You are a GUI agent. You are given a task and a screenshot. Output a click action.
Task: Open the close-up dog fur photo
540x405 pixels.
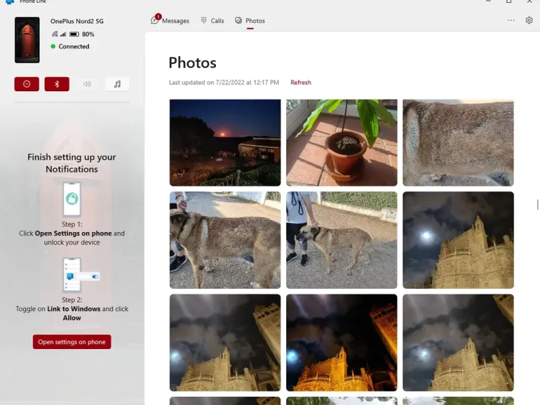coord(458,142)
